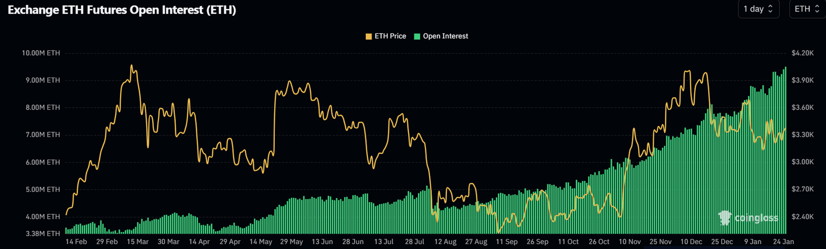The width and height of the screenshot is (826, 249).
Task: Click the 4.00M ETH axis label
Action: (x=42, y=217)
